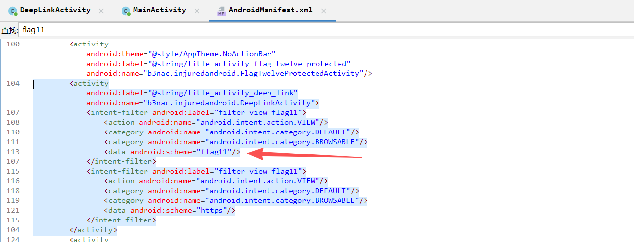This screenshot has height=242, width=634.
Task: Click line number 124 in the gutter
Action: (14, 239)
